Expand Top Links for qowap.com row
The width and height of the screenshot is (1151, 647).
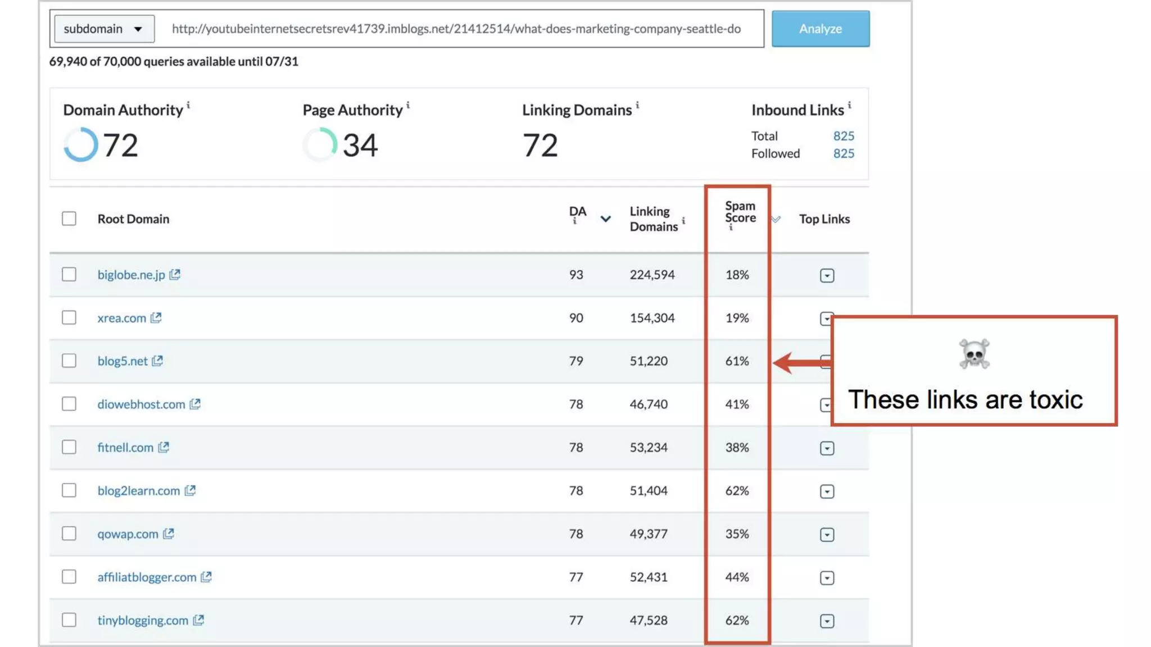pos(827,535)
